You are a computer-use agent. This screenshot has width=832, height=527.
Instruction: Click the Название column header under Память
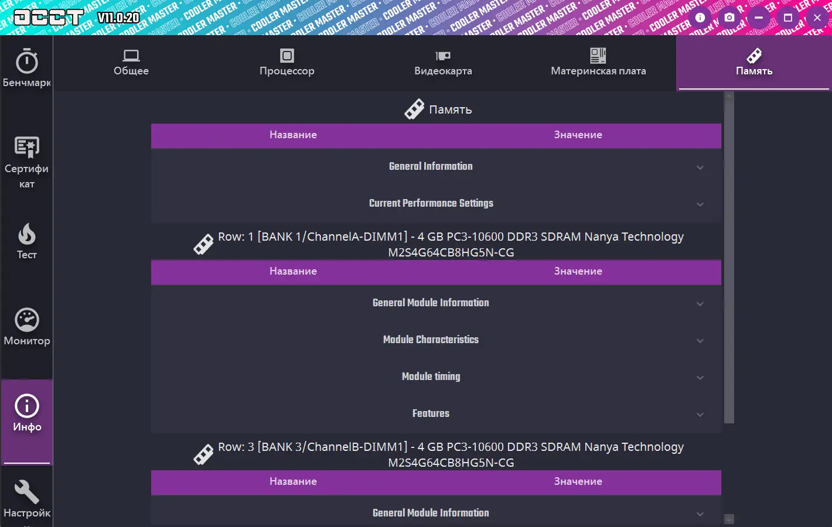coord(293,135)
